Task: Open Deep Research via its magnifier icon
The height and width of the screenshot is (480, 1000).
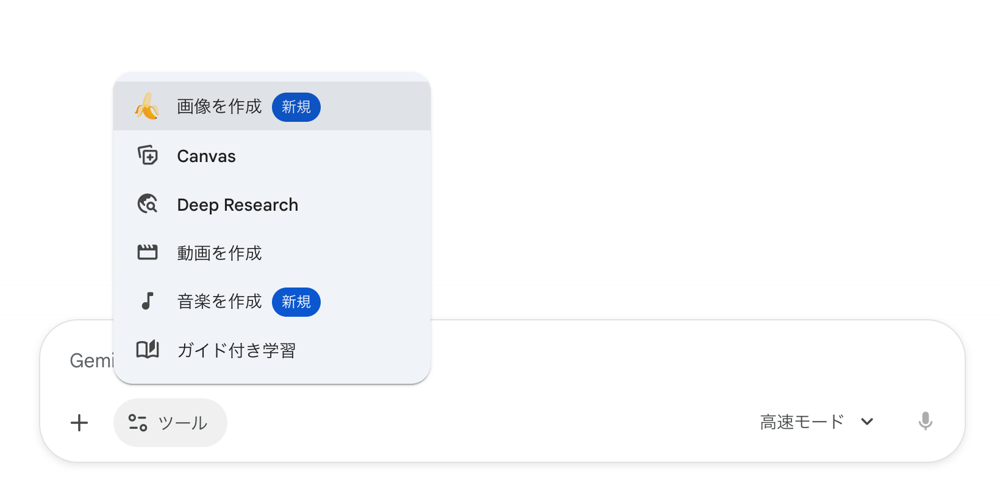Action: point(147,204)
